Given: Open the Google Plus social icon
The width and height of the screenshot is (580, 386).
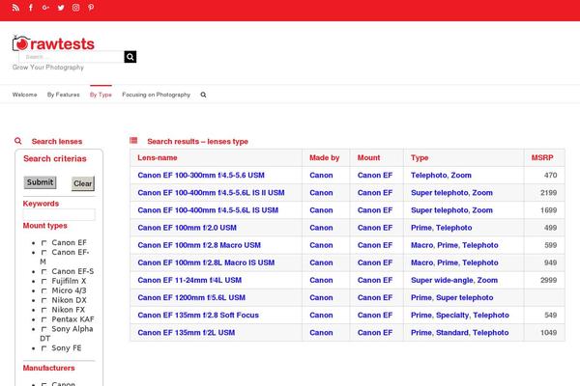Looking at the screenshot, I should pyautogui.click(x=45, y=8).
